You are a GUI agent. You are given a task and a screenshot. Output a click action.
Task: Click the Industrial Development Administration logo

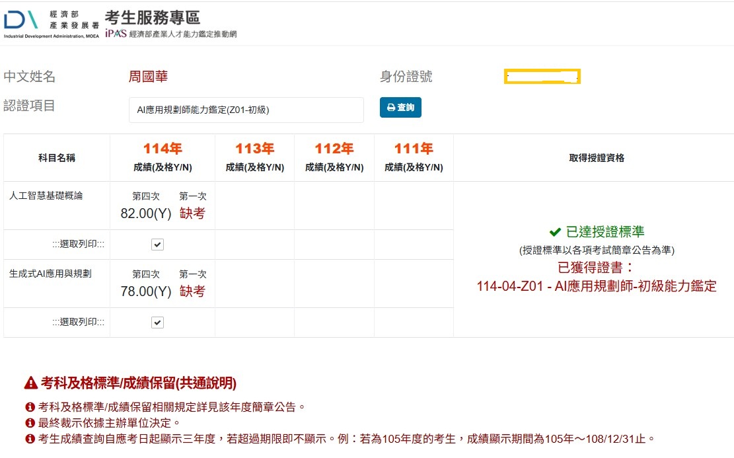click(x=50, y=22)
